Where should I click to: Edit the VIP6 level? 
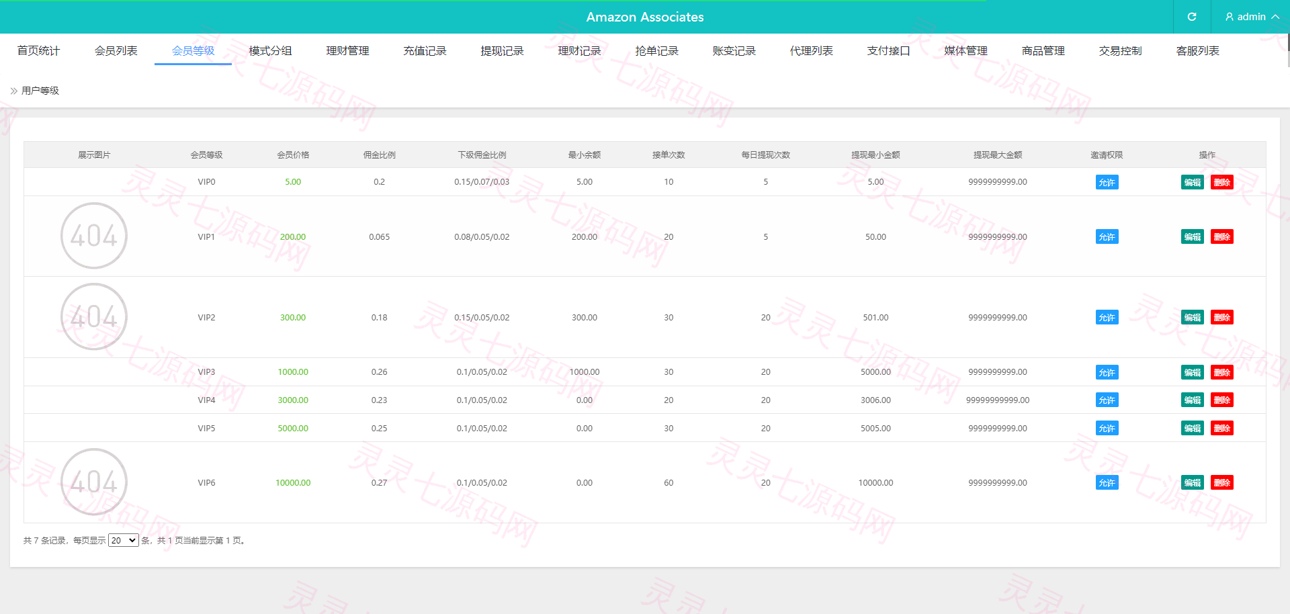click(x=1193, y=482)
